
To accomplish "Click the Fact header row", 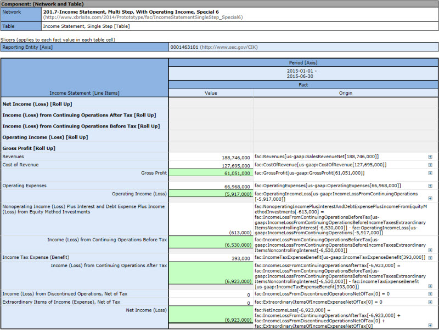I will 303,85.
